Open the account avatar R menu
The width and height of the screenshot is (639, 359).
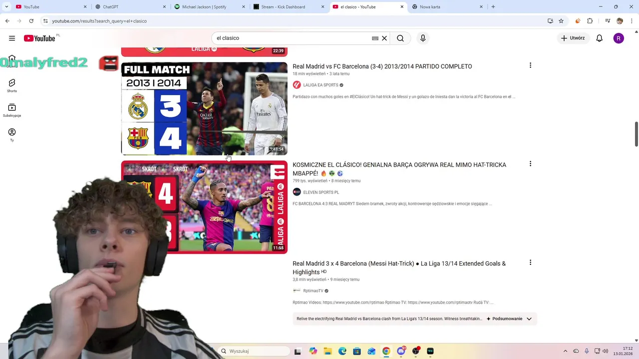pos(619,38)
